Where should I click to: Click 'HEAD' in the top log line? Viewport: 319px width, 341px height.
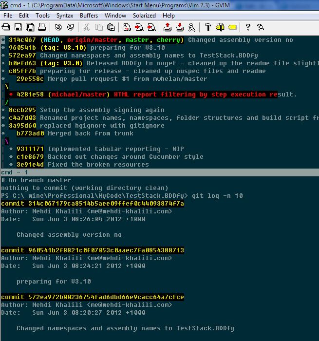pyautogui.click(x=52, y=40)
